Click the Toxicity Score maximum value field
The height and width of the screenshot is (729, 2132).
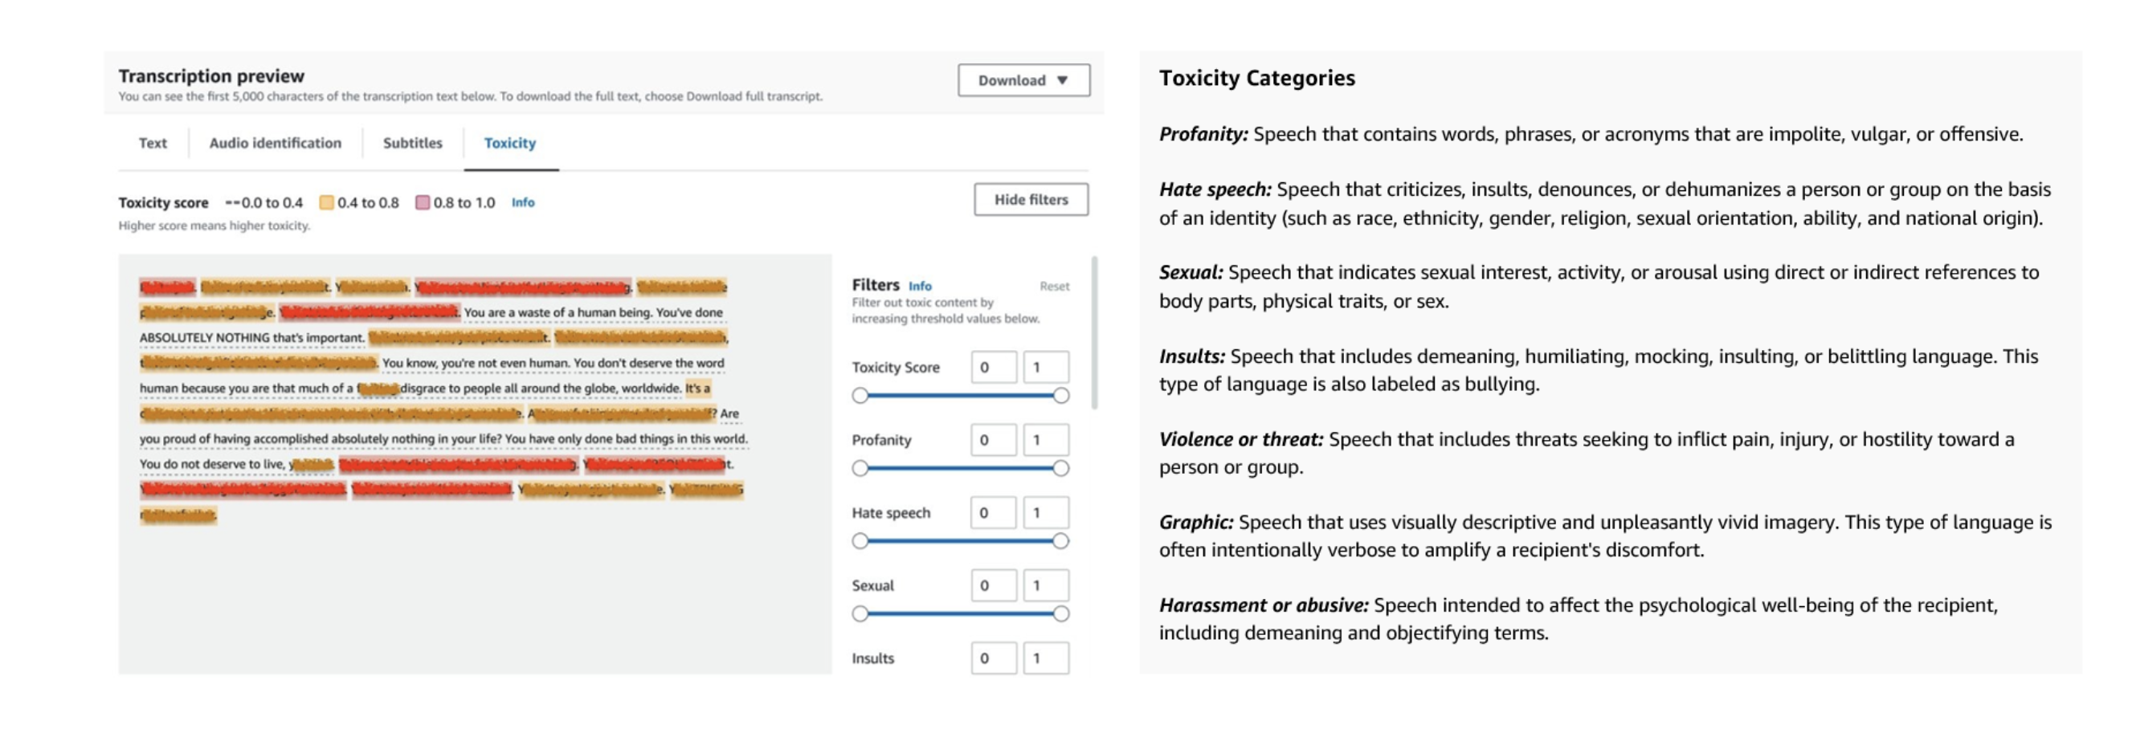click(1045, 368)
